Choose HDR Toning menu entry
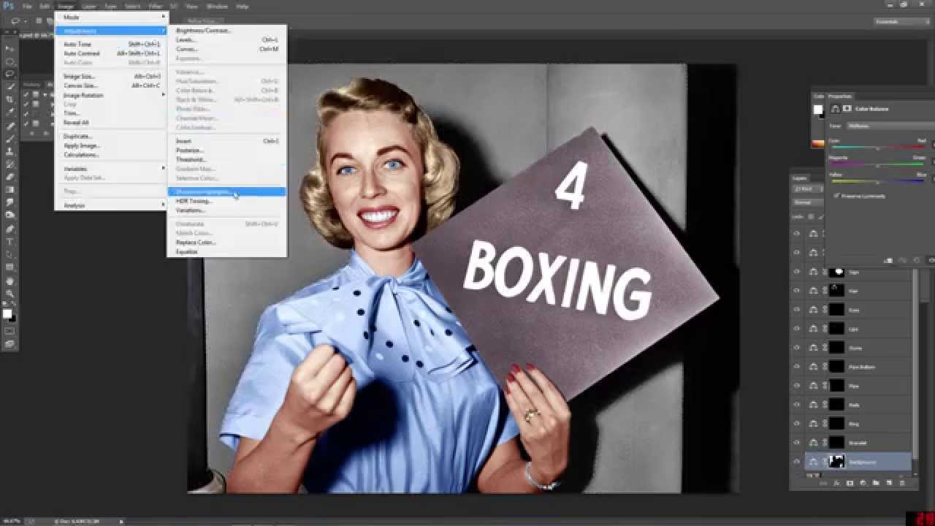This screenshot has height=526, width=935. click(x=226, y=201)
